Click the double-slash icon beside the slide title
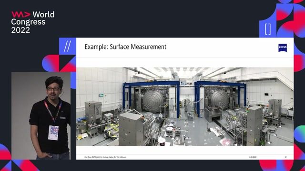This screenshot has height=171, width=305. 68,46
